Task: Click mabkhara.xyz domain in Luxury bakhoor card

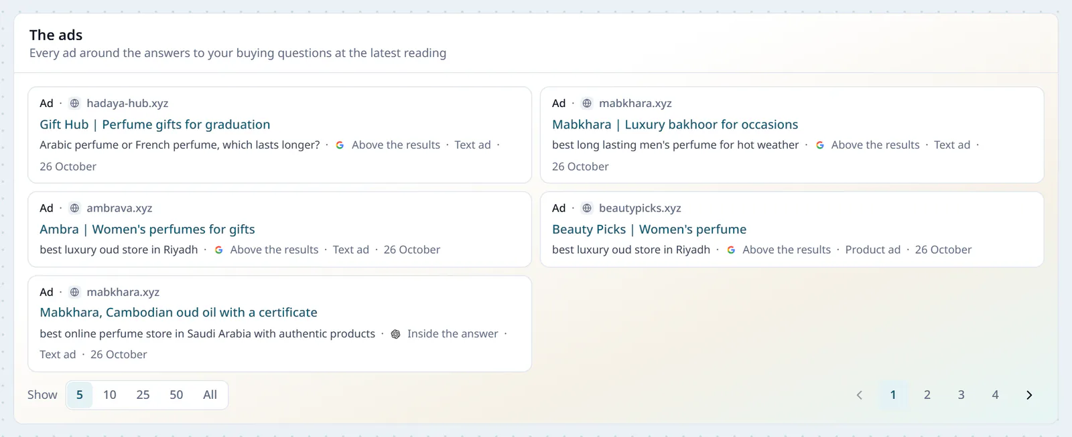Action: (x=635, y=103)
